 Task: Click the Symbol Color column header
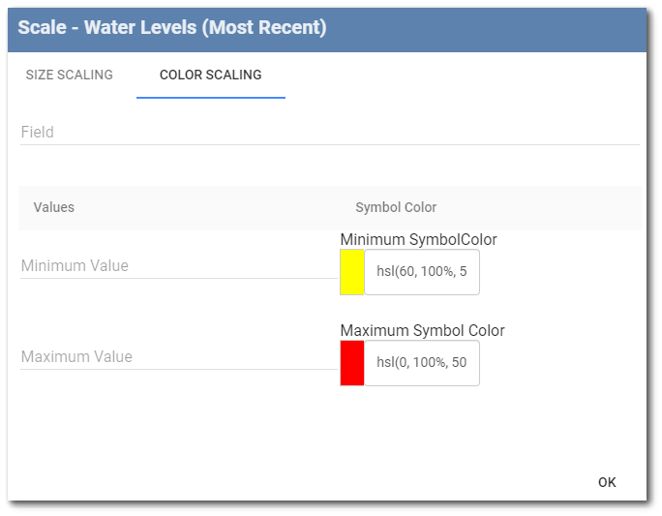396,207
